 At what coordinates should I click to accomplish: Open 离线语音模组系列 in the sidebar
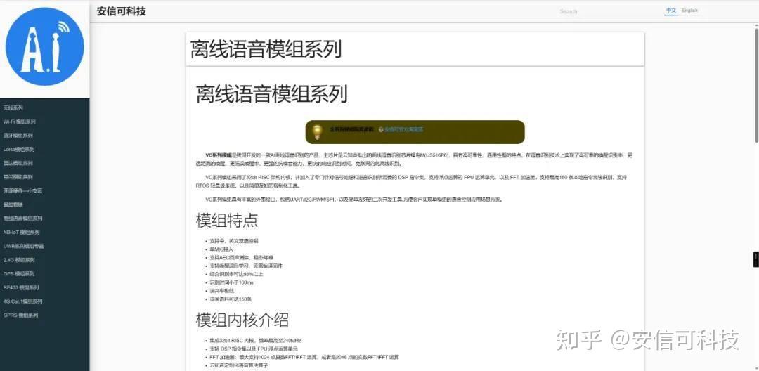tap(22, 219)
